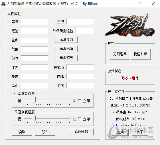
Task: Click the 写入 button
Action: coord(45,132)
